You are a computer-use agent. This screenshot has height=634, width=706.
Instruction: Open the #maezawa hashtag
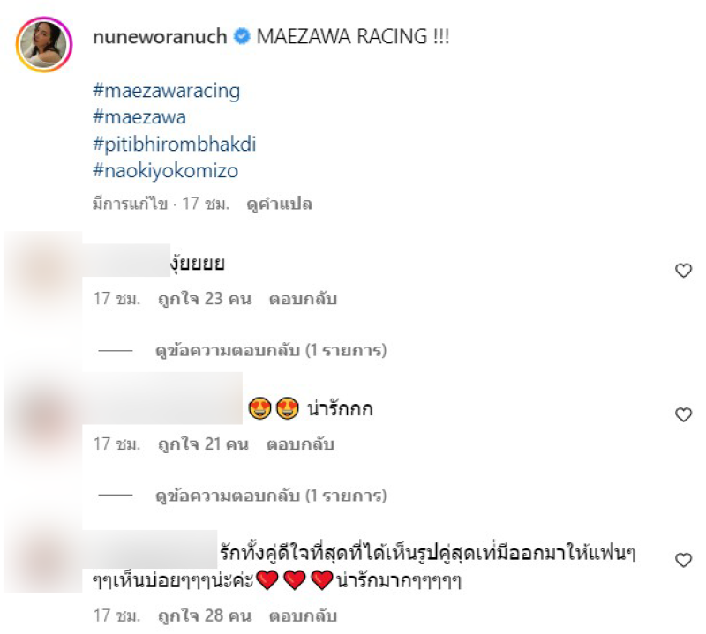pos(139,117)
